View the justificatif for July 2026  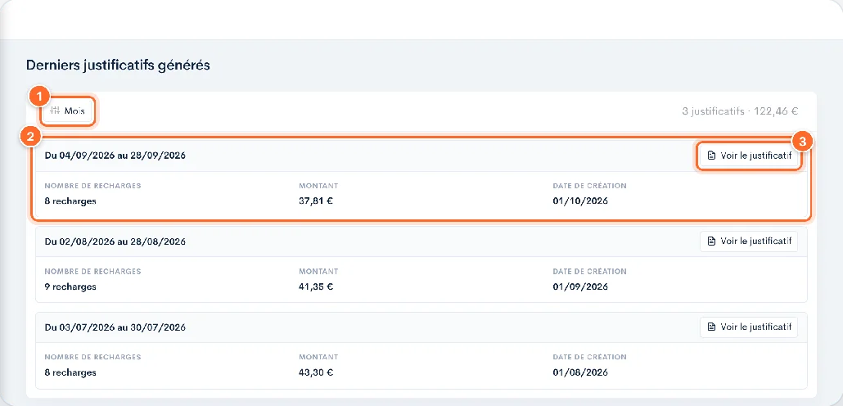coord(749,327)
